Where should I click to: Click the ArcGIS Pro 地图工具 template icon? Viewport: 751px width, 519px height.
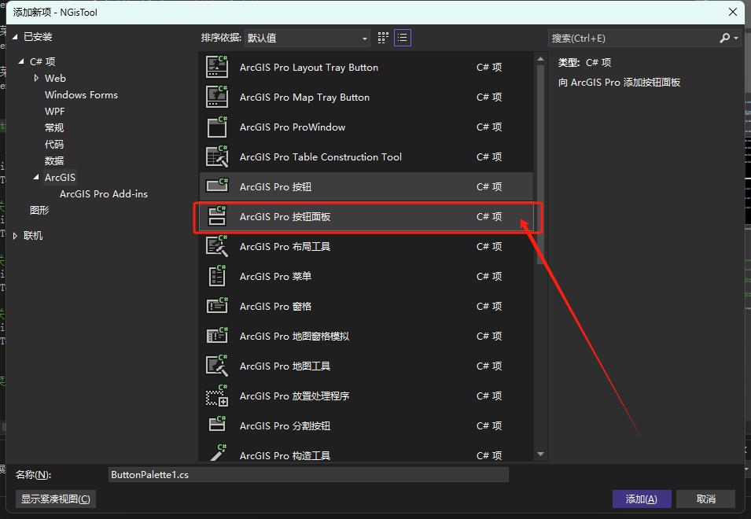(x=217, y=366)
